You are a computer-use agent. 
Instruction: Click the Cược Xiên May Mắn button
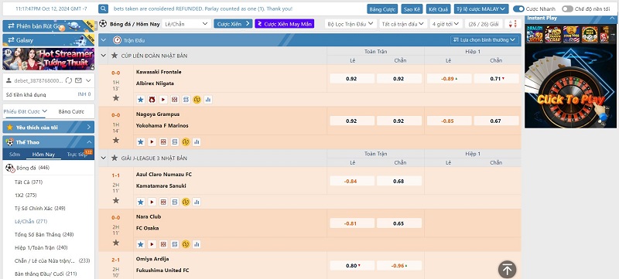pyautogui.click(x=284, y=24)
